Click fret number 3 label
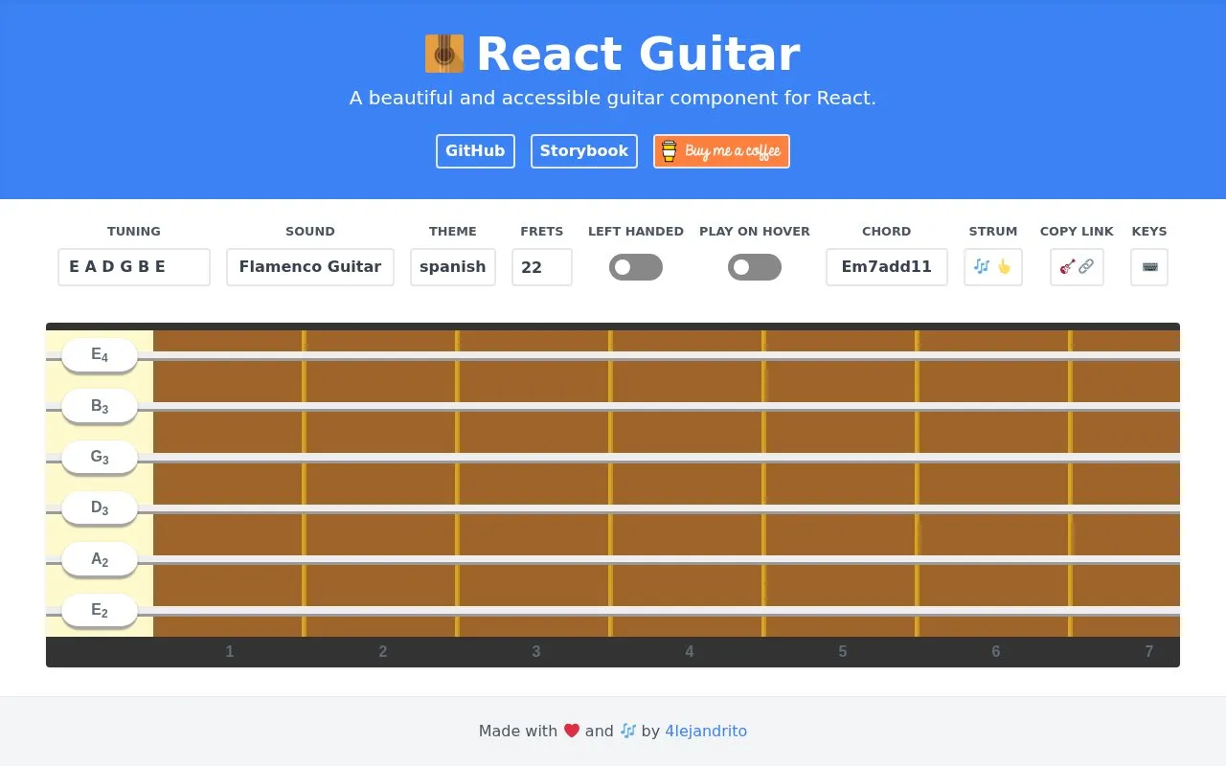This screenshot has height=766, width=1226. click(x=536, y=652)
